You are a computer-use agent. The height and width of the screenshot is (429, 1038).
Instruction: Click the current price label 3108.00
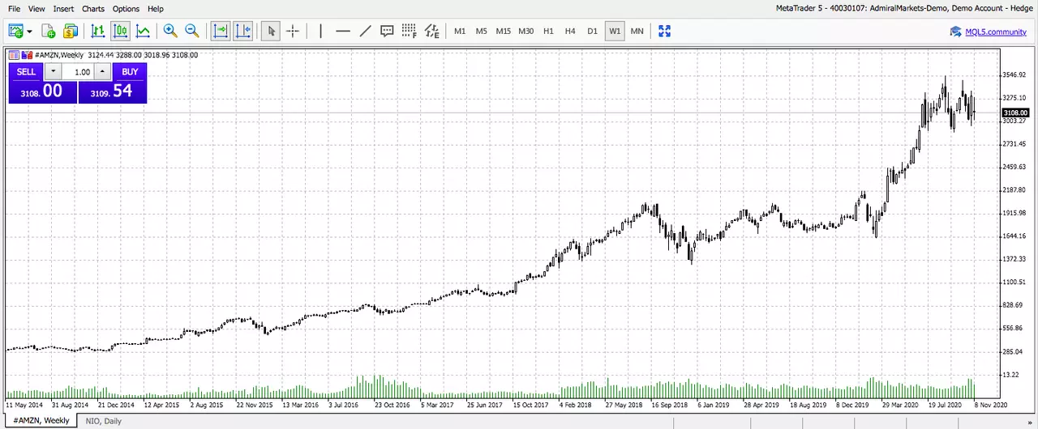(x=1015, y=113)
